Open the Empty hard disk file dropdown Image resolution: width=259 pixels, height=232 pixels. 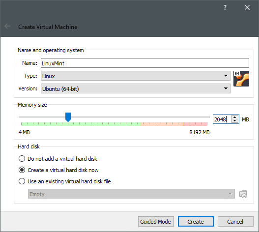[131, 194]
